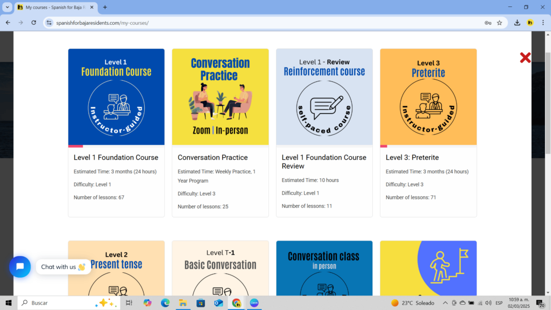Click "Estimated Time: Weekly Practice, 1 Year Program"

click(216, 176)
